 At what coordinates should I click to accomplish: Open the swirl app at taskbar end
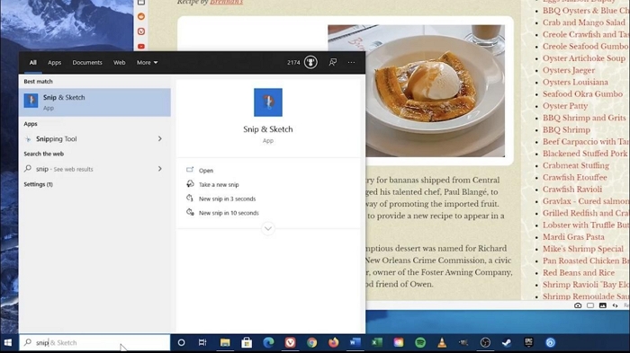click(551, 342)
